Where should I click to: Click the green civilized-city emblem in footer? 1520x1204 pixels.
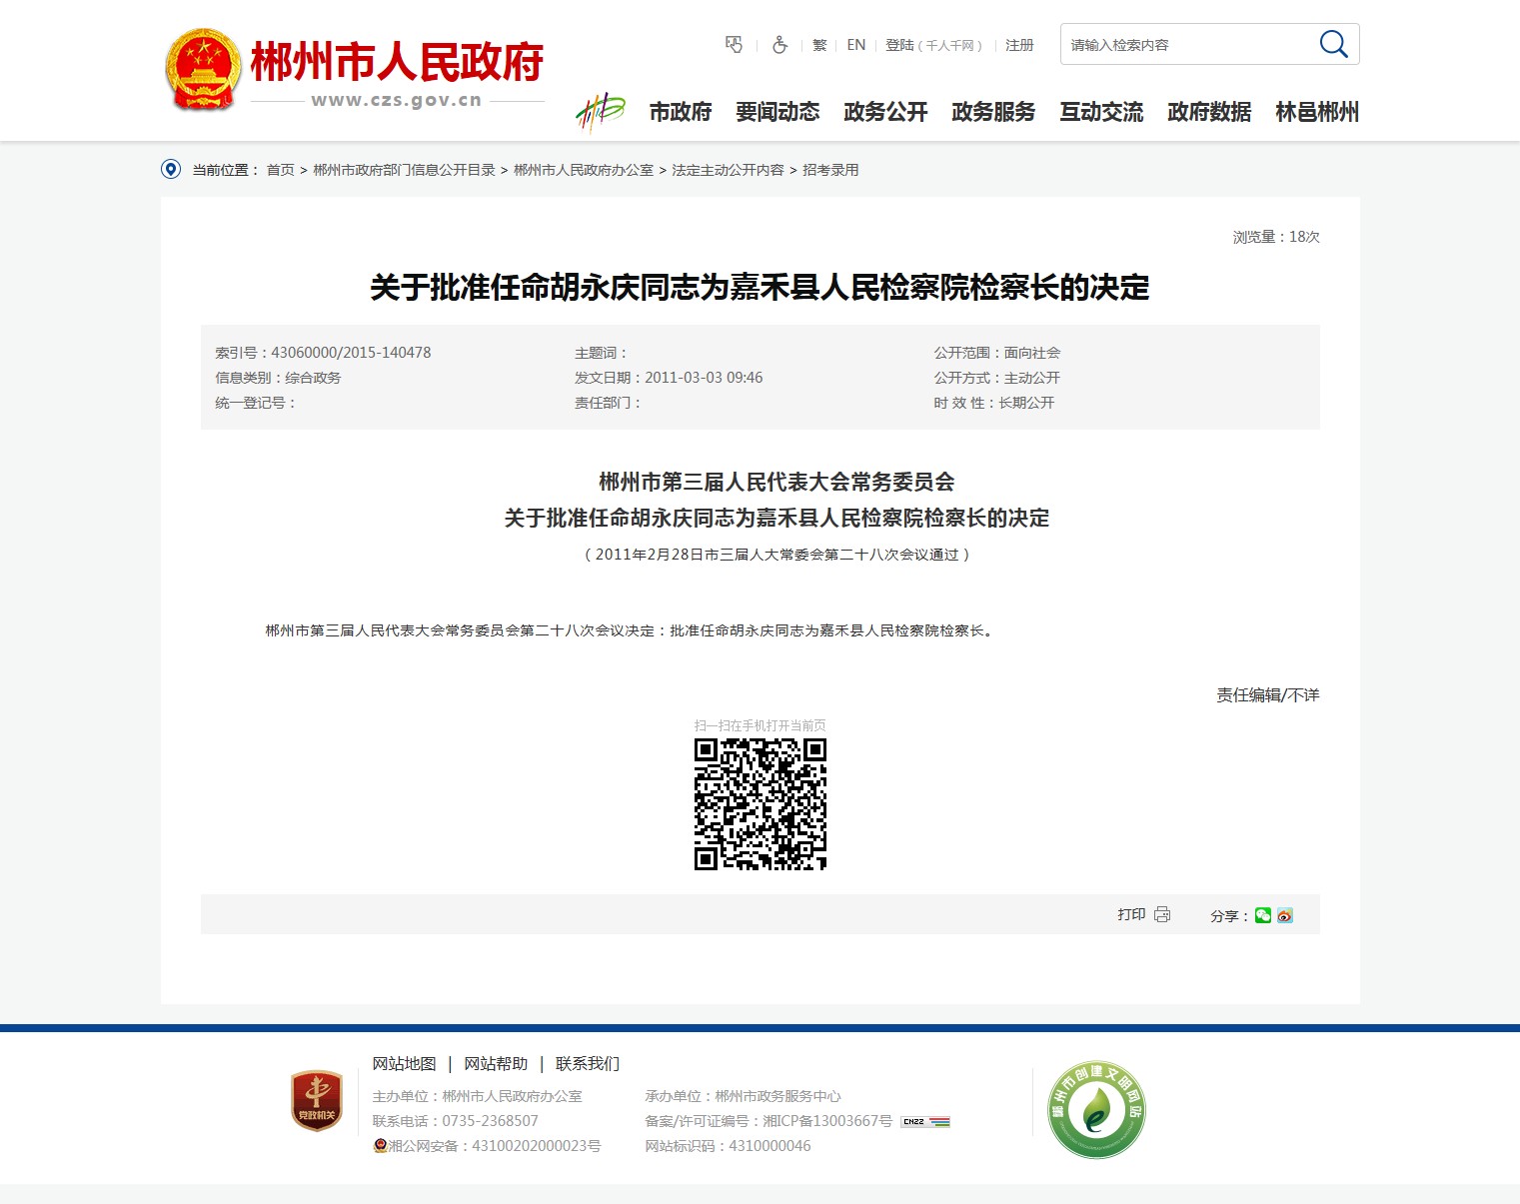click(x=1096, y=1109)
